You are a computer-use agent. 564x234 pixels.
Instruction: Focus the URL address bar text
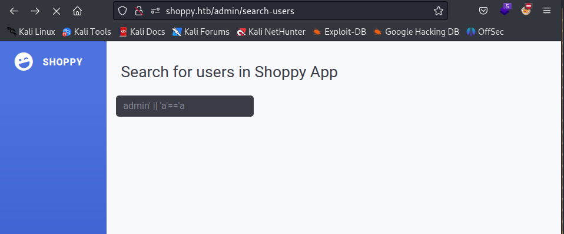coord(230,11)
